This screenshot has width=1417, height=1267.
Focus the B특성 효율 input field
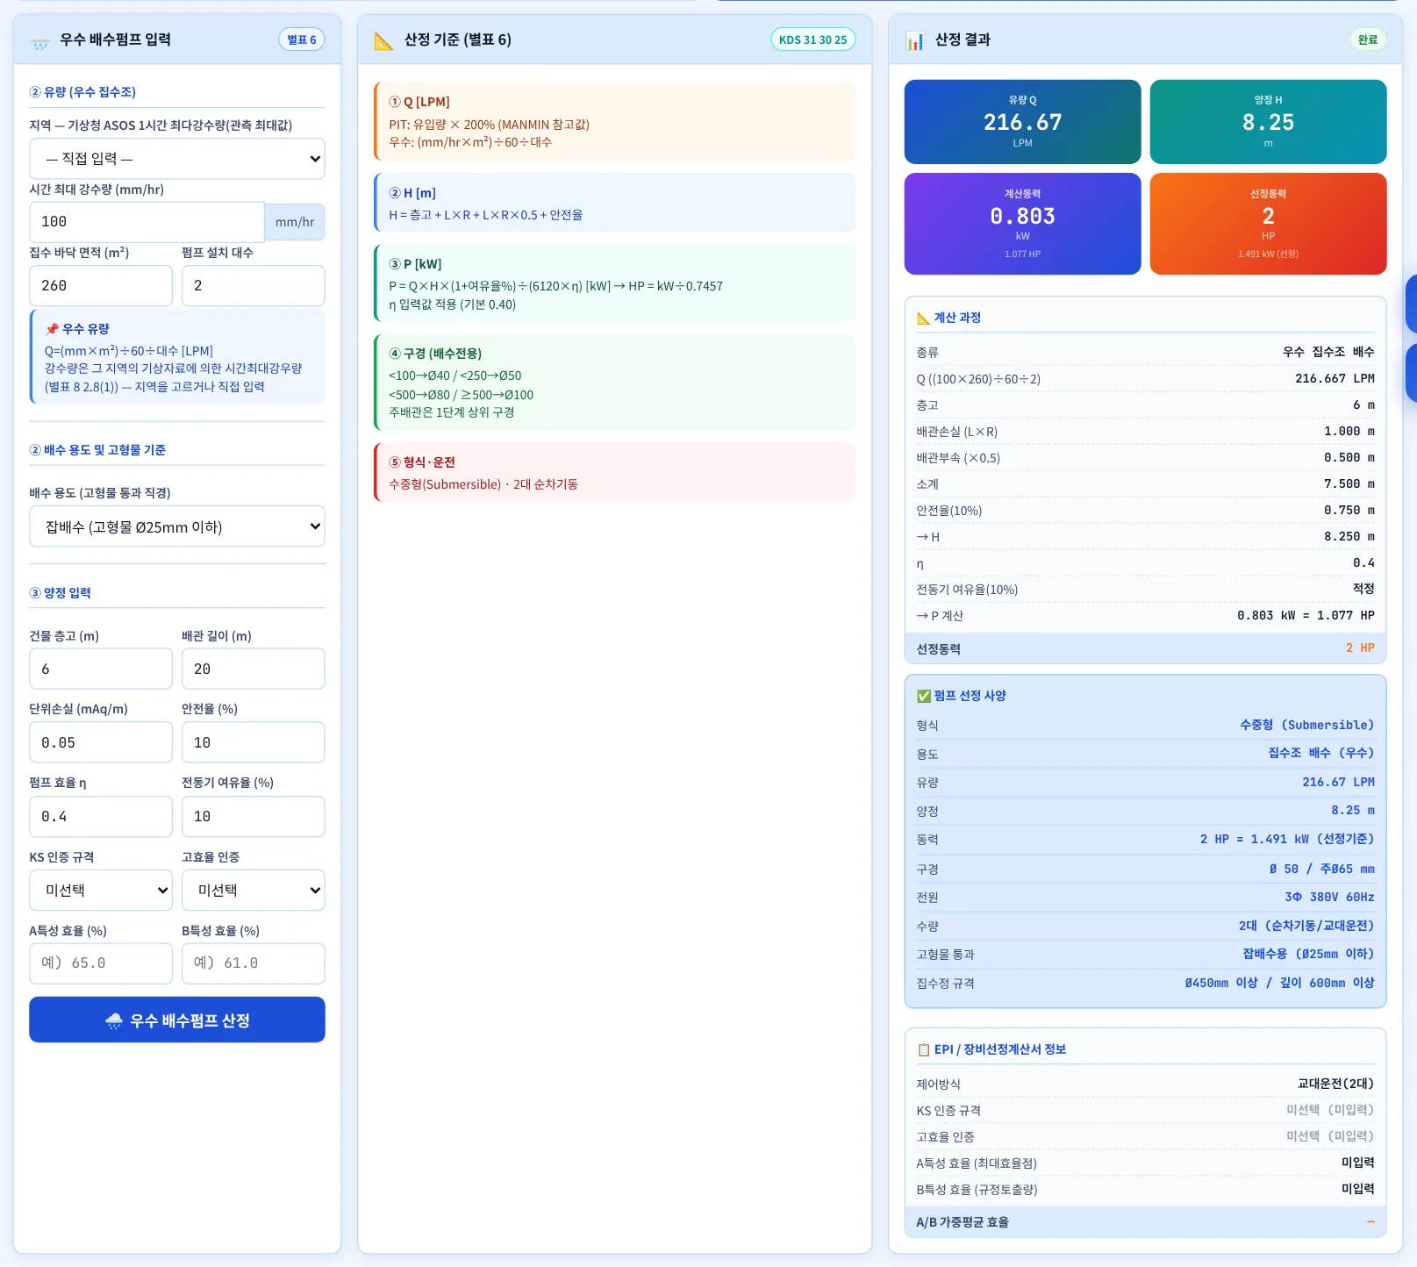pos(254,963)
